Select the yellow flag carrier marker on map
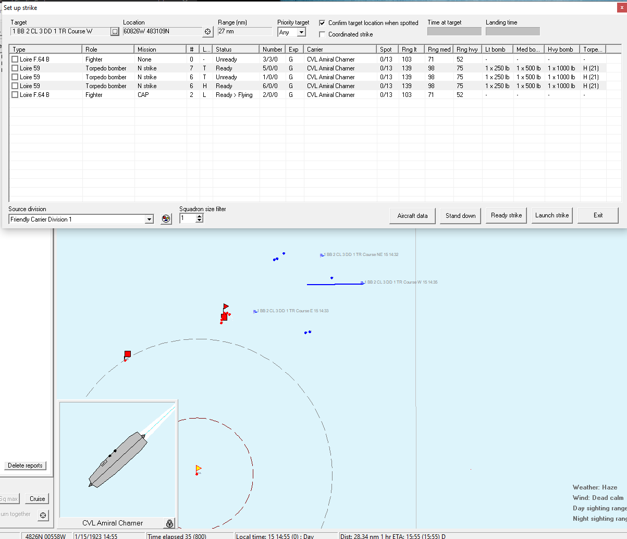This screenshot has width=627, height=539. point(198,469)
